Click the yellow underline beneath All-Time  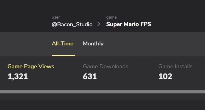[64, 55]
